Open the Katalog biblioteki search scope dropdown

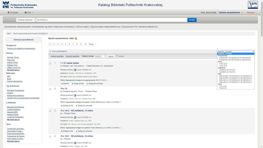click(x=26, y=20)
